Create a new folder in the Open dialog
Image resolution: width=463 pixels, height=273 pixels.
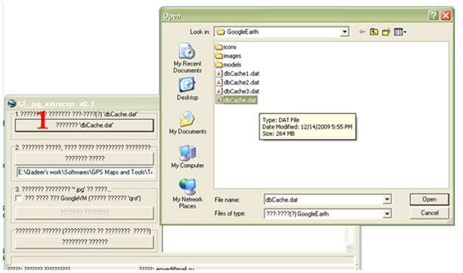click(386, 32)
